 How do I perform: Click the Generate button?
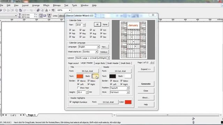pos(146,84)
